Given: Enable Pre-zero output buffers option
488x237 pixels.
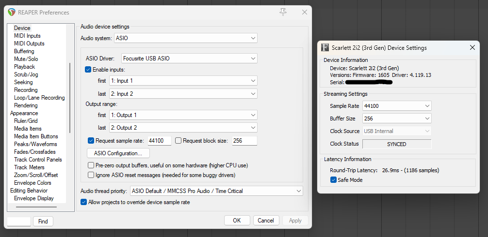Looking at the screenshot, I should click(x=91, y=165).
